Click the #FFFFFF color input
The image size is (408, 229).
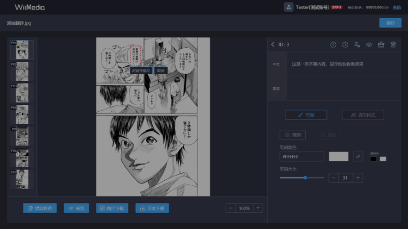301,156
